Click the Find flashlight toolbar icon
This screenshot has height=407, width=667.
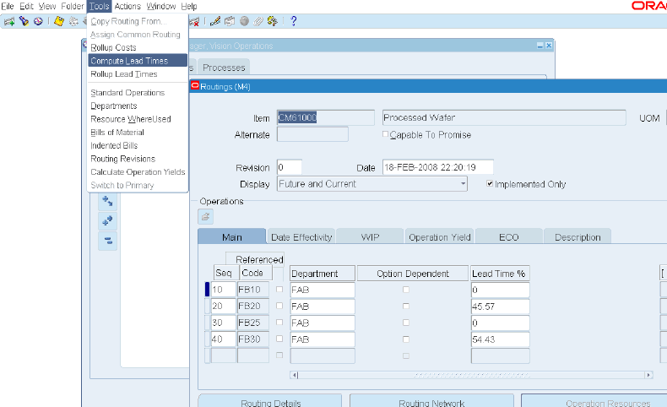(24, 21)
